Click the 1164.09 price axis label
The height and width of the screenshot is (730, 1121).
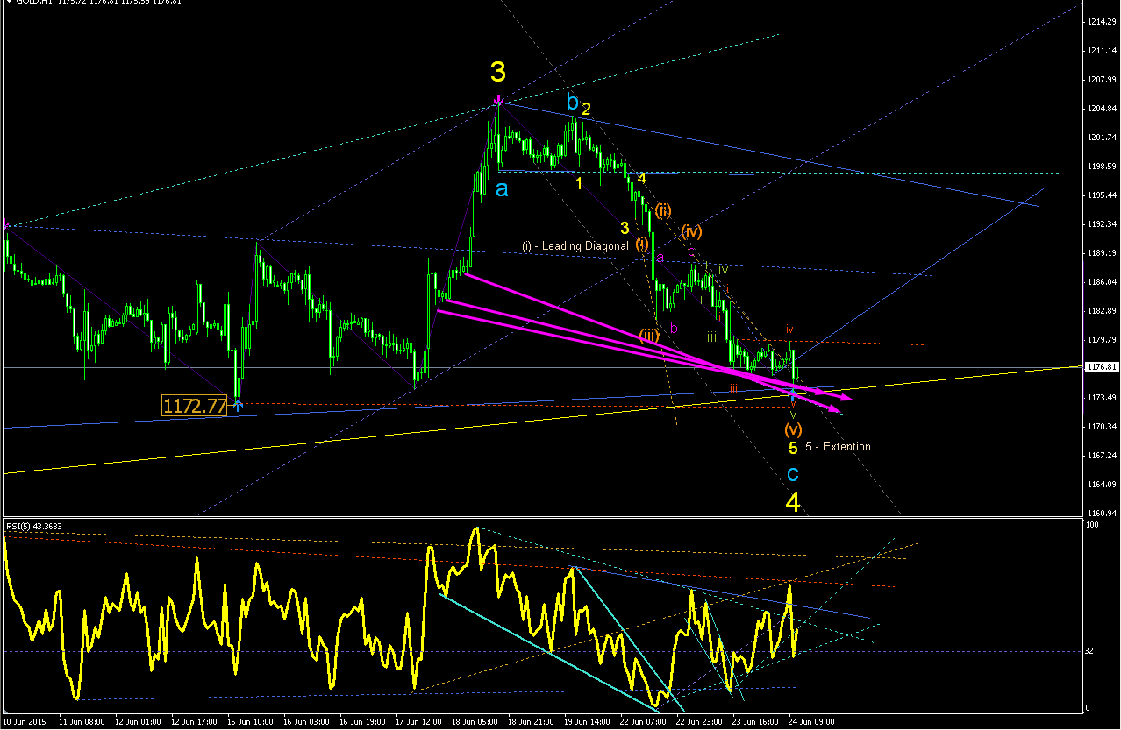pyautogui.click(x=1103, y=485)
